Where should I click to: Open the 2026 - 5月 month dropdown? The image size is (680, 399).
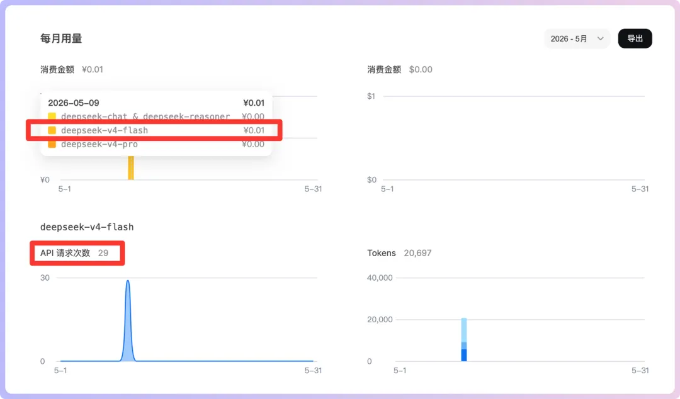tap(577, 38)
